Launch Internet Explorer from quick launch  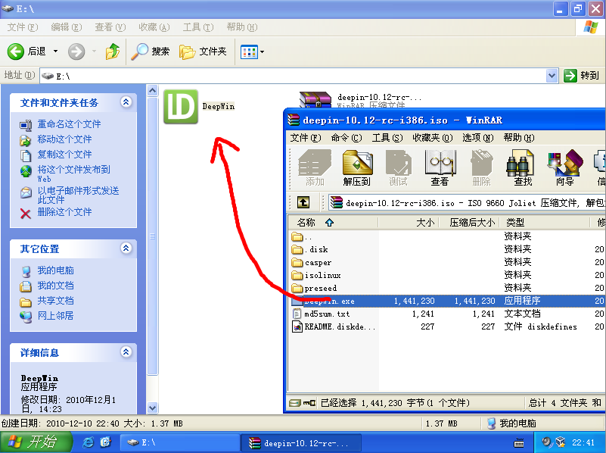click(89, 442)
